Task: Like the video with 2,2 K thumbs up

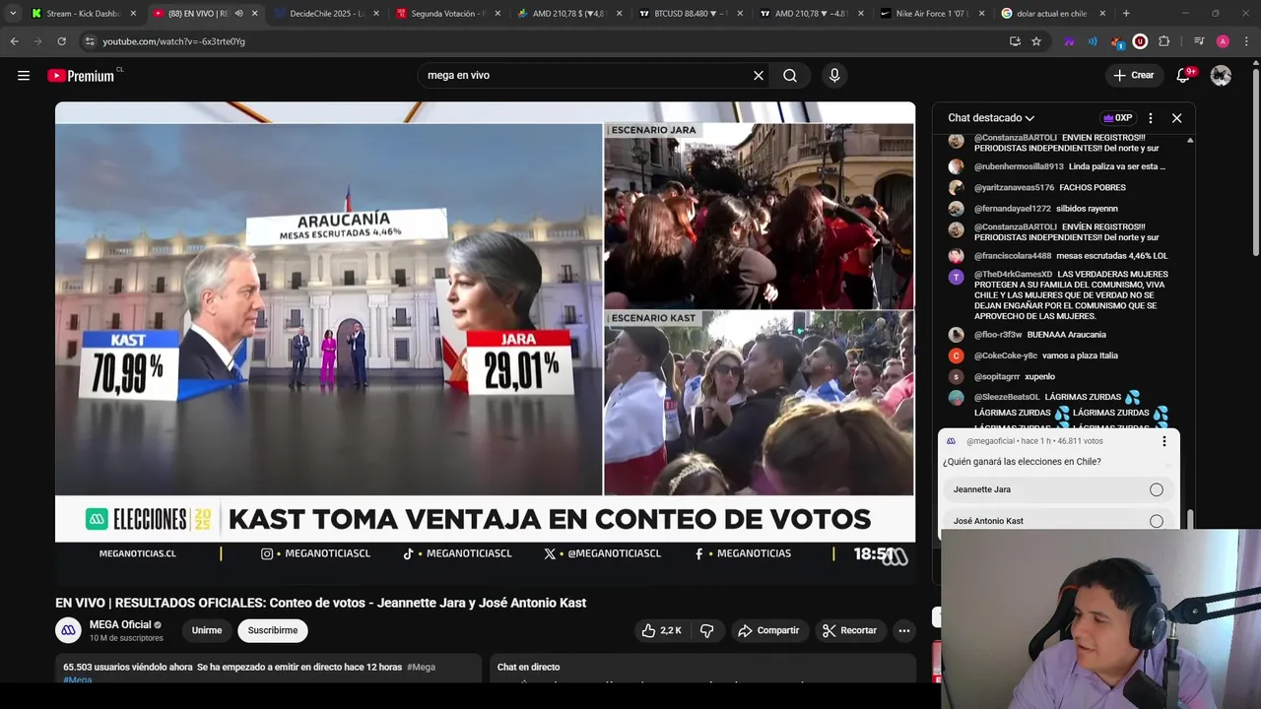Action: 662,630
